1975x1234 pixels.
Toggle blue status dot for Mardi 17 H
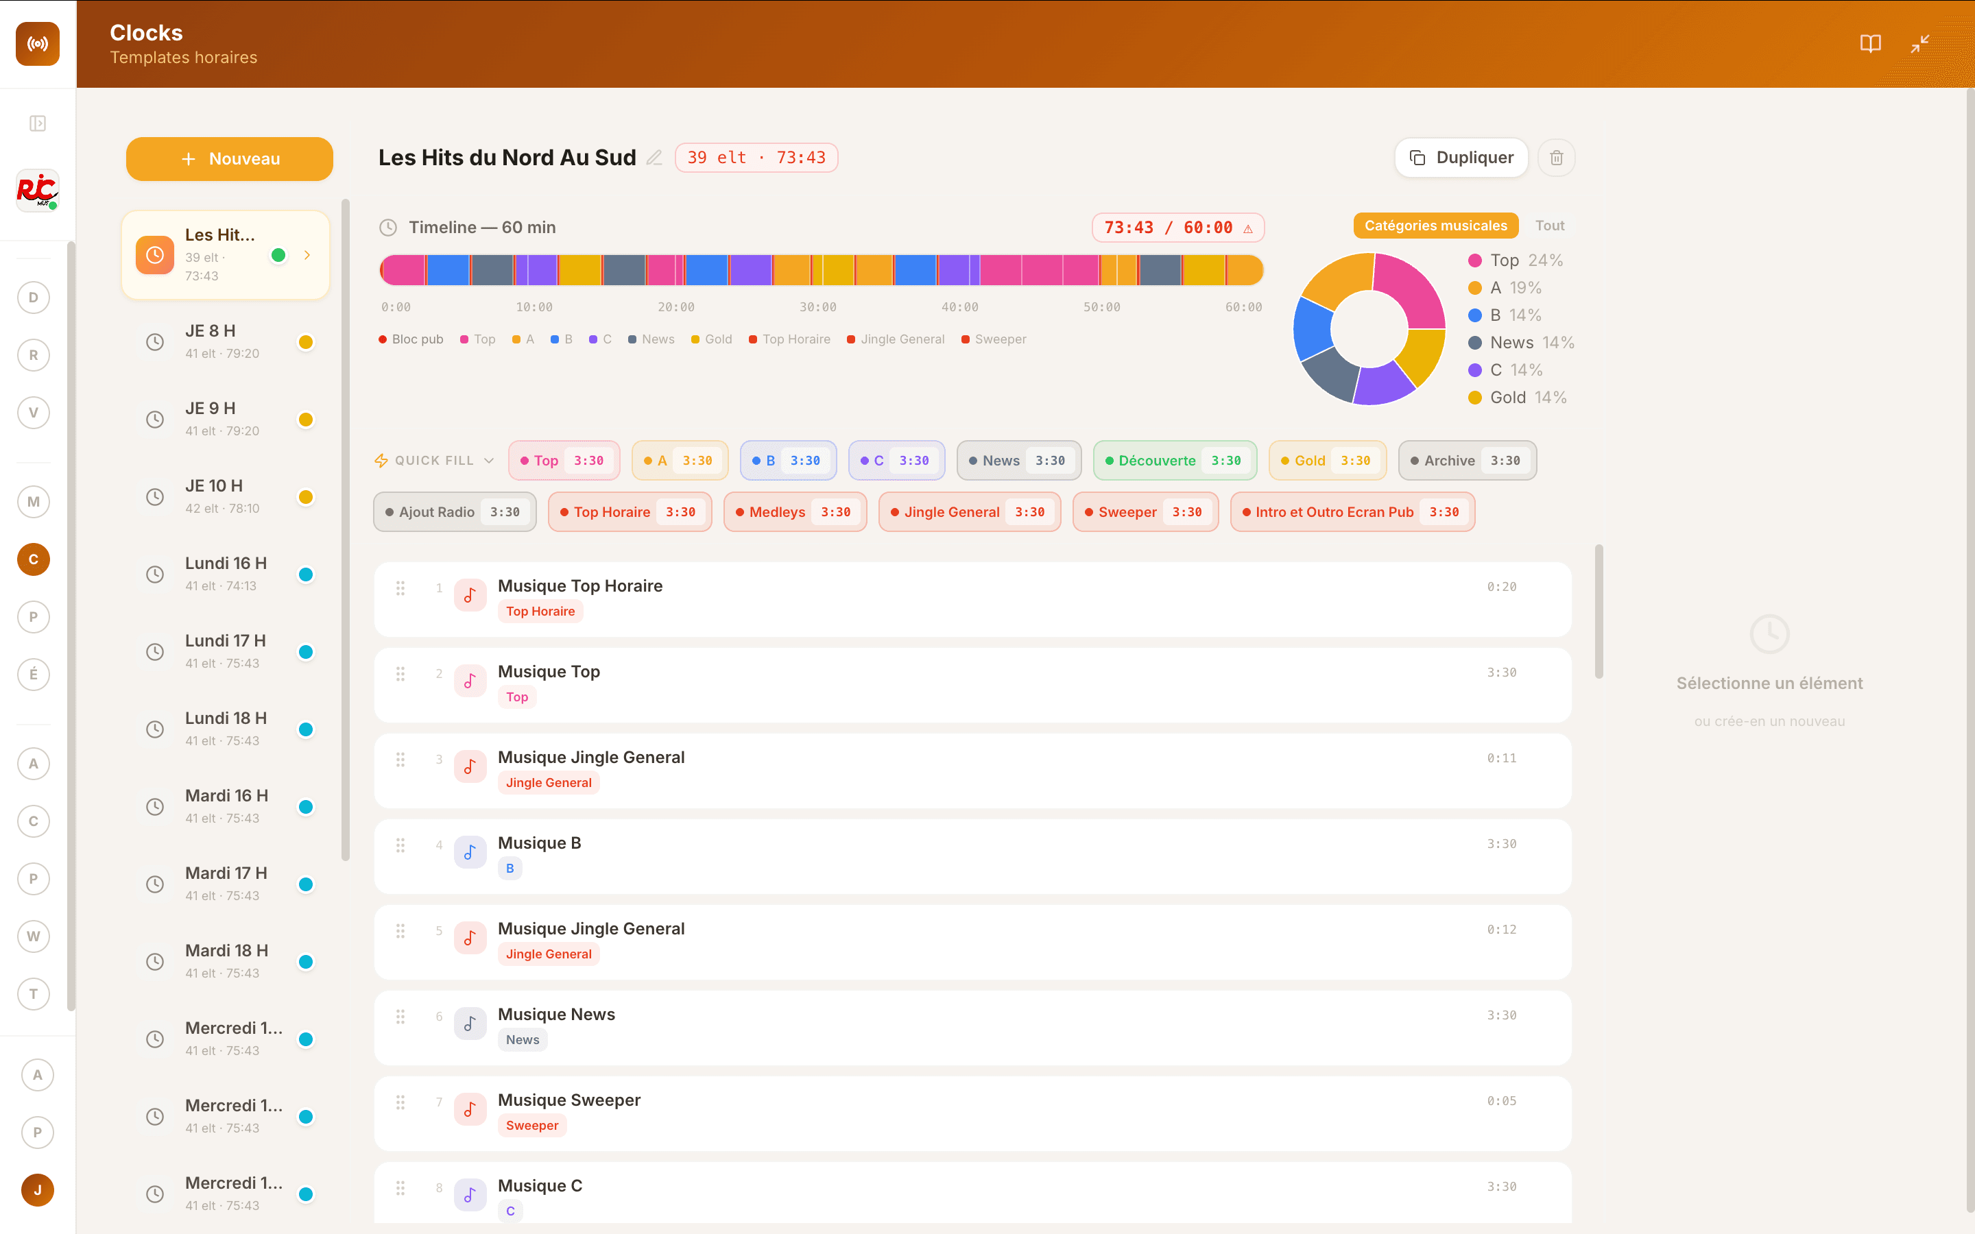click(x=306, y=884)
